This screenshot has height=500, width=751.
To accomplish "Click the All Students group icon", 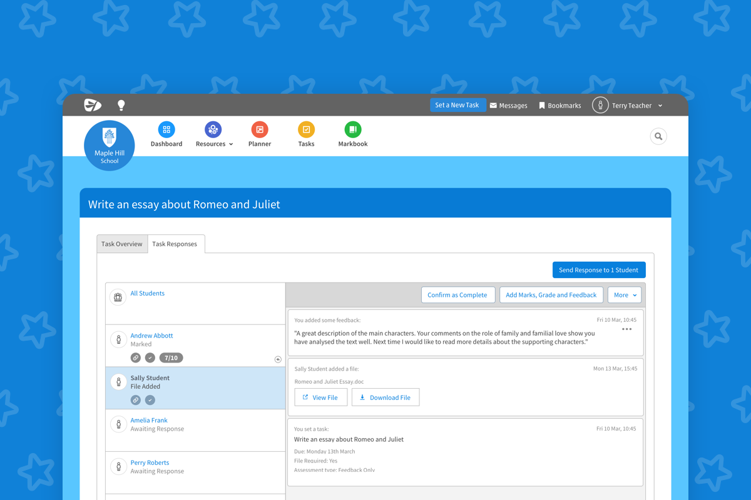I will [x=118, y=297].
